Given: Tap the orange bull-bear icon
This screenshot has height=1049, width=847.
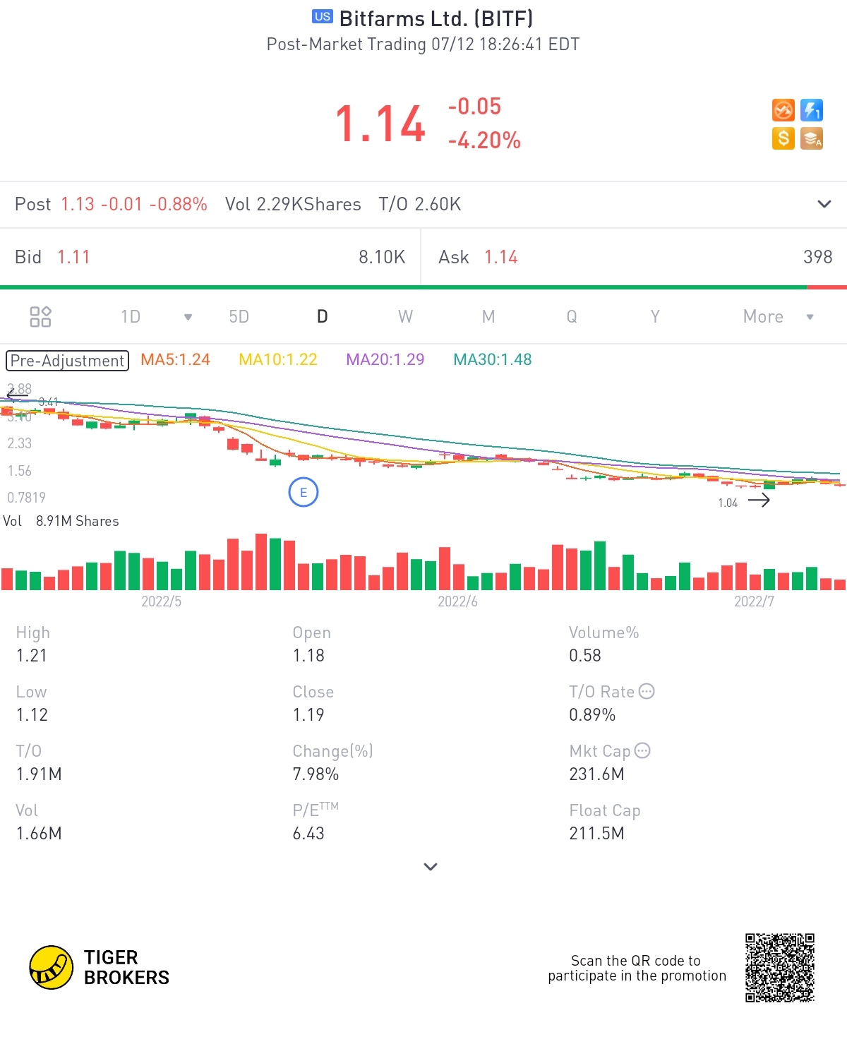Looking at the screenshot, I should [783, 110].
